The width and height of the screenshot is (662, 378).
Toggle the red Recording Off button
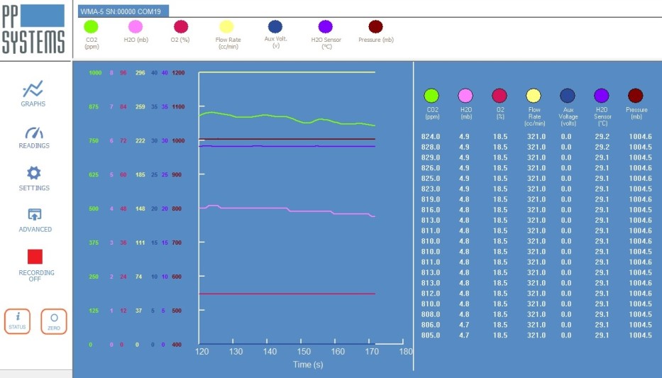[x=35, y=257]
